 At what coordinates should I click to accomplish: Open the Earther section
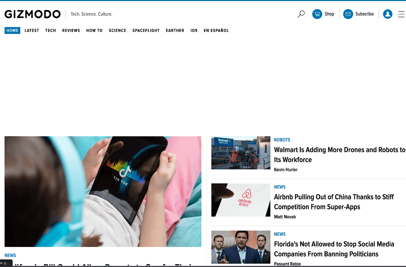[x=175, y=30]
